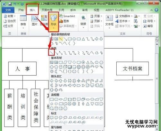Select the Lightning Bolt basic shape
This screenshot has height=131, width=161.
tap(101, 67)
